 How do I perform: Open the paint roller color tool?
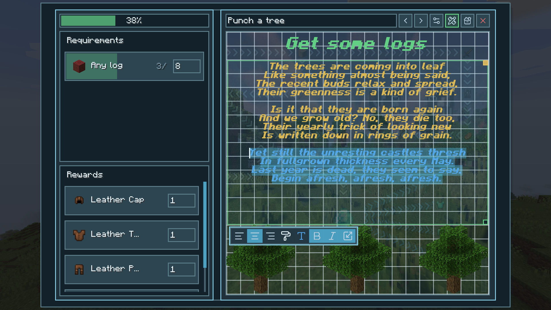point(286,236)
